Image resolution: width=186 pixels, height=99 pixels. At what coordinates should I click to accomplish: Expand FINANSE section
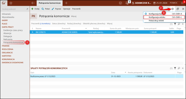6,46
